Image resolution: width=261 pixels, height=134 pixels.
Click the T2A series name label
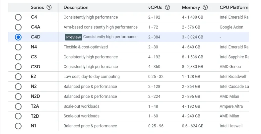35,106
